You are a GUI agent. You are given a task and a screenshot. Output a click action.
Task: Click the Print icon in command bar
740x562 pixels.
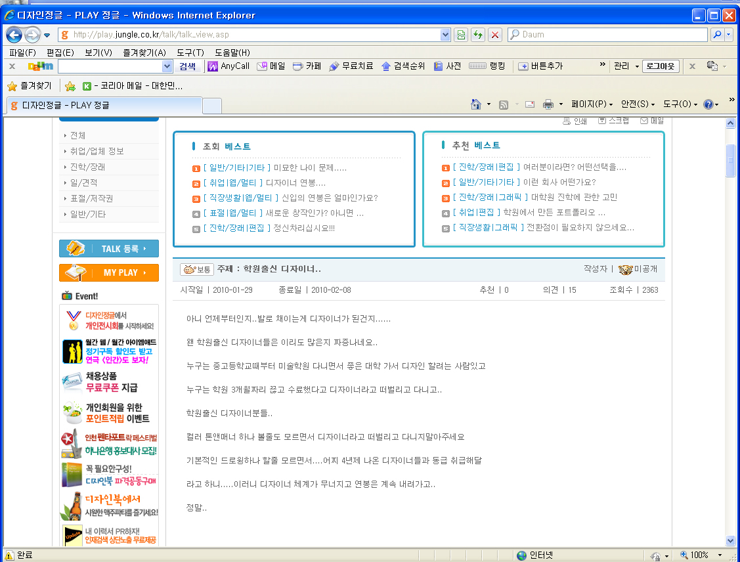tap(548, 104)
